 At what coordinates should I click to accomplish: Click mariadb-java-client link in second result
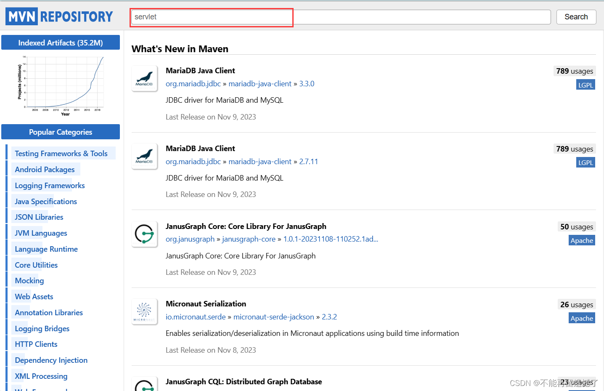point(260,162)
